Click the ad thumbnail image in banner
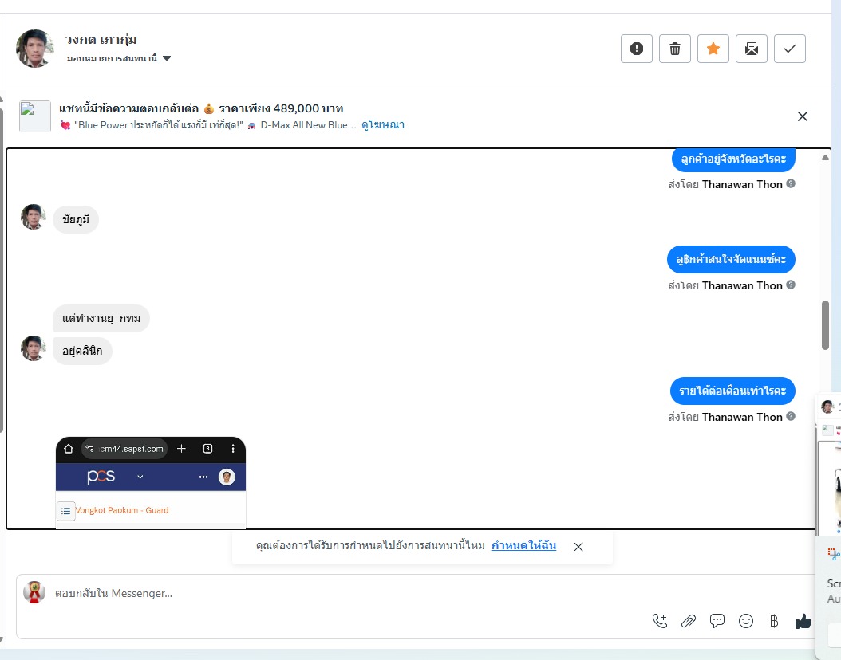The image size is (841, 660). coord(35,116)
